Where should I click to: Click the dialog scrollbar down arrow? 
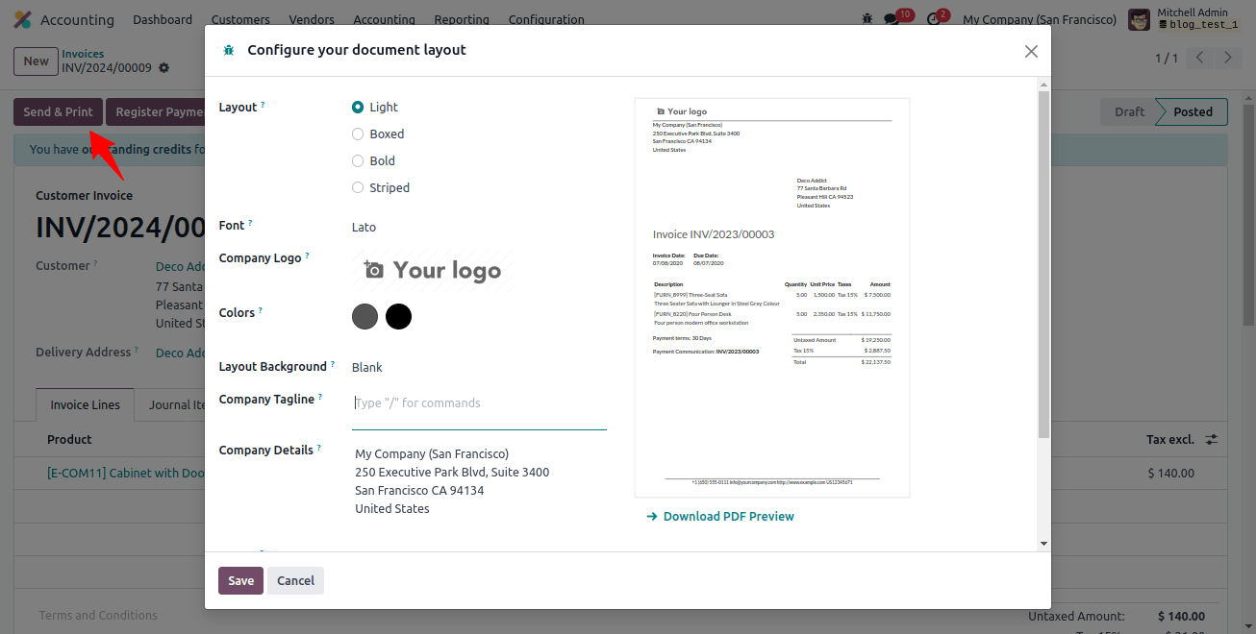click(1043, 544)
